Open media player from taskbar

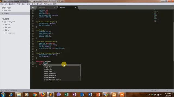point(27,95)
